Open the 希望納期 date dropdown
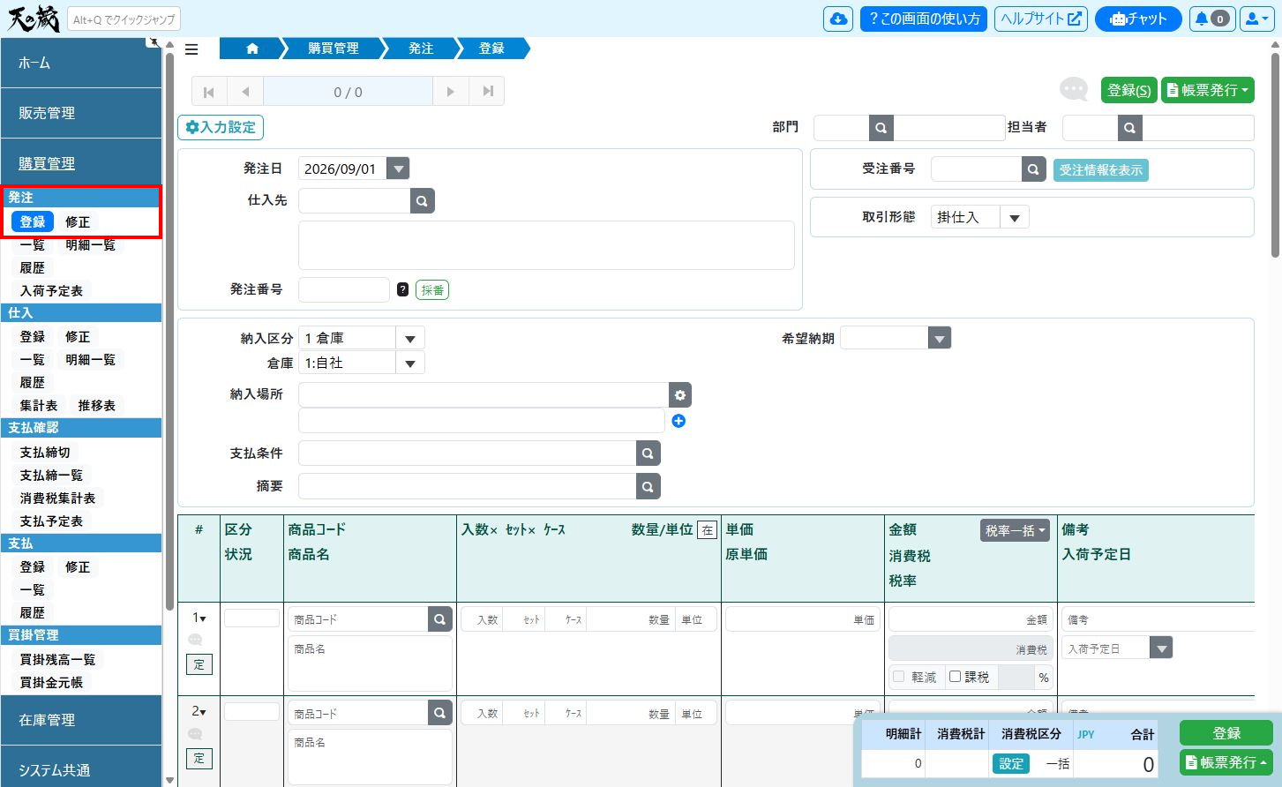 [x=940, y=339]
